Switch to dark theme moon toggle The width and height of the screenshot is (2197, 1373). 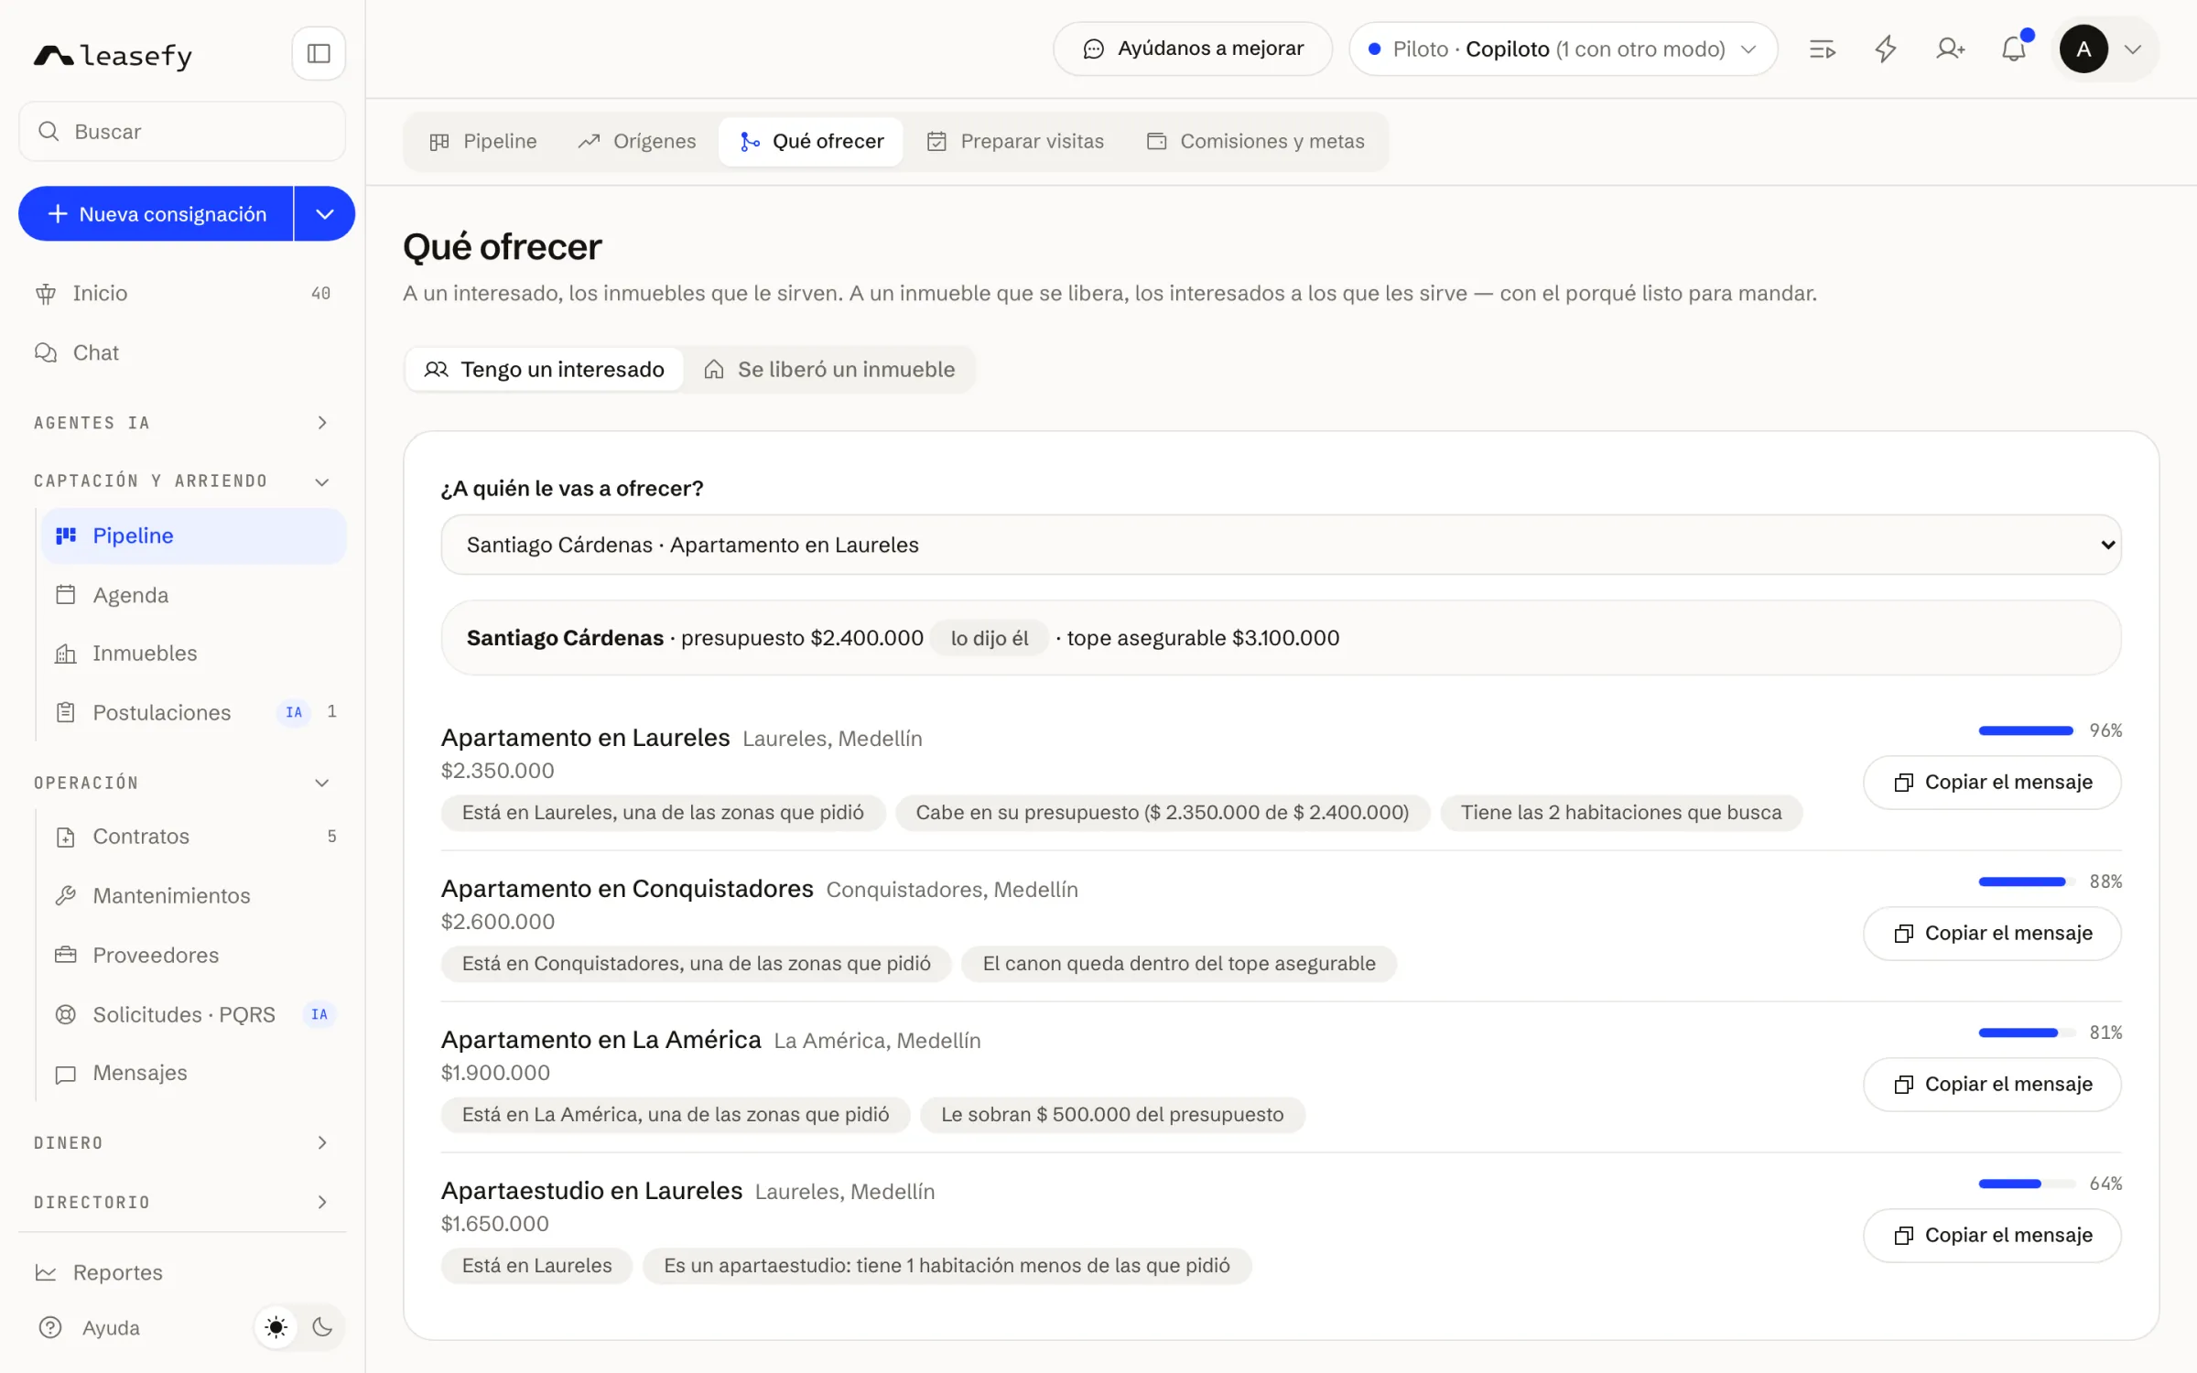pos(321,1327)
